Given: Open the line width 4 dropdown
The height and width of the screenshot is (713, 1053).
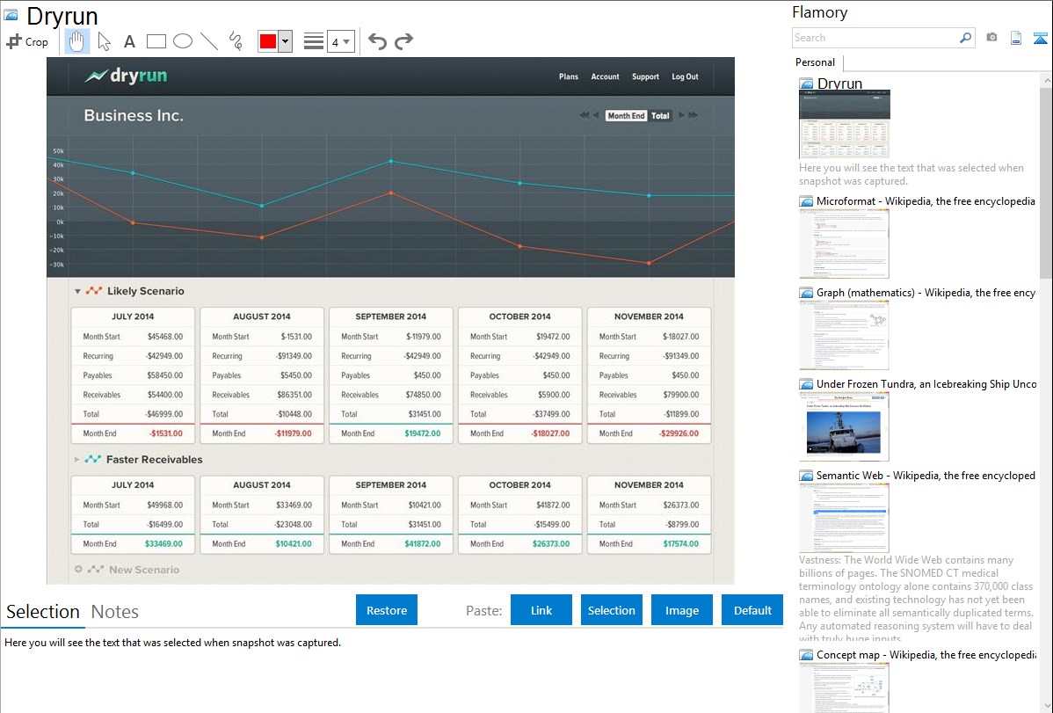Looking at the screenshot, I should (341, 41).
